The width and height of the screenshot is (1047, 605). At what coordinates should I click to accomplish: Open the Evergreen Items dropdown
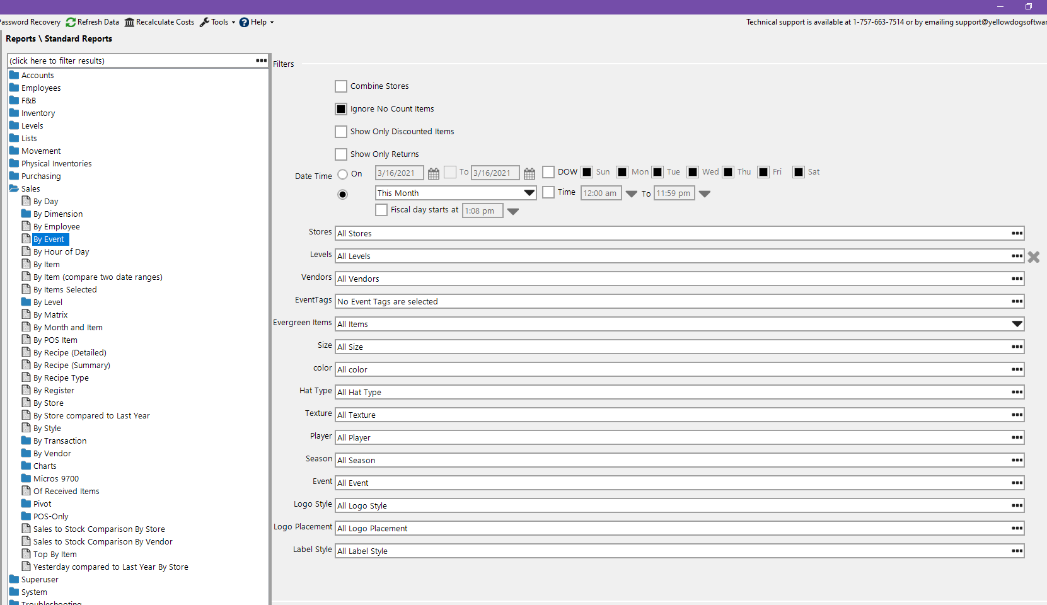pos(1017,324)
